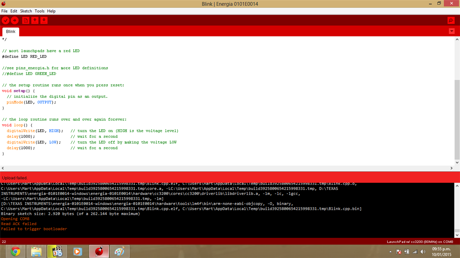The width and height of the screenshot is (460, 258).
Task: Open Paint from the taskbar
Action: coord(120,251)
